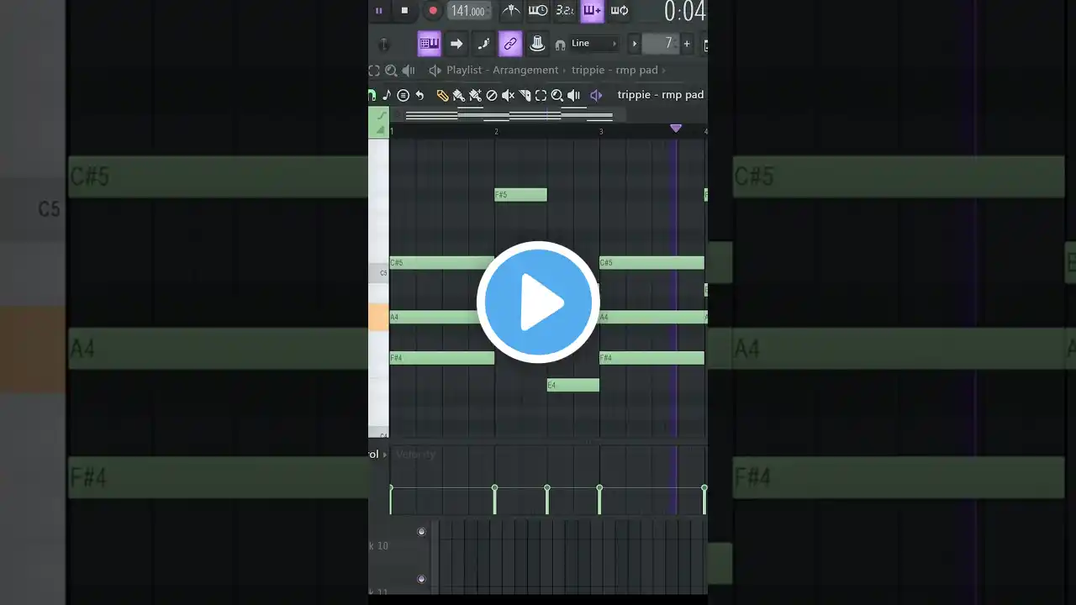Viewport: 1076px width, 605px height.
Task: Choose the Select tool dashed-square icon
Action: (x=541, y=96)
